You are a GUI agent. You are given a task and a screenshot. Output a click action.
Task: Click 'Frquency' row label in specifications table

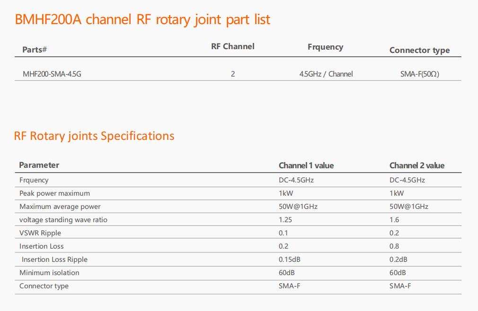tap(34, 180)
